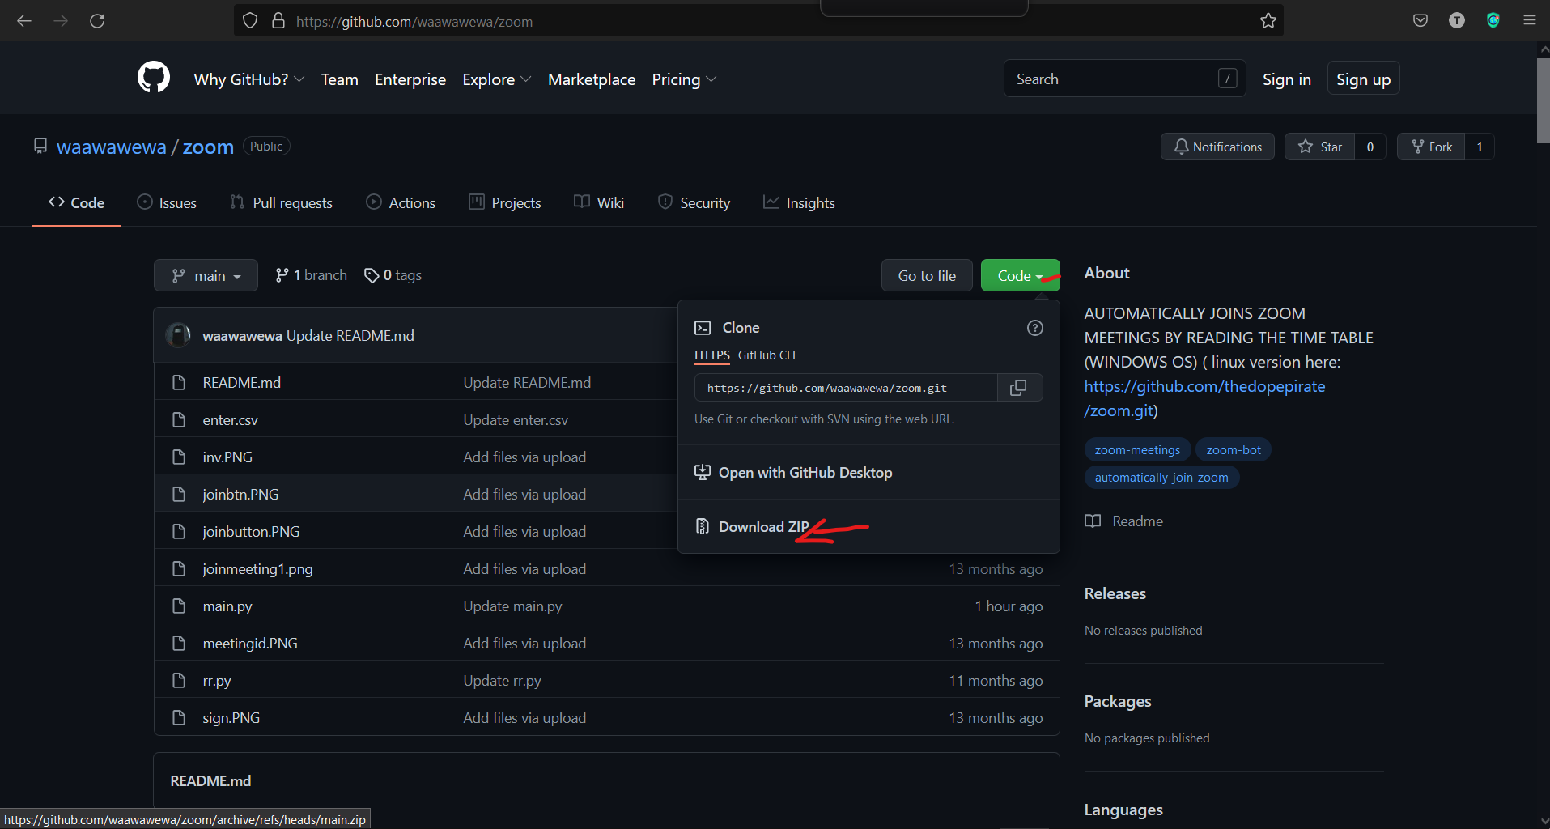Open the browser hamburger menu
The width and height of the screenshot is (1550, 829).
coord(1530,21)
